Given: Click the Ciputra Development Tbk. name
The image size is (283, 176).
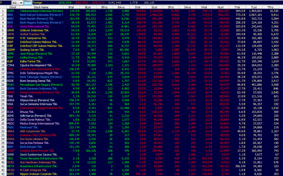Looking at the screenshot, I should click(36, 65).
